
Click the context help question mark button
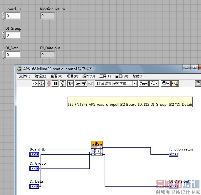point(198,83)
